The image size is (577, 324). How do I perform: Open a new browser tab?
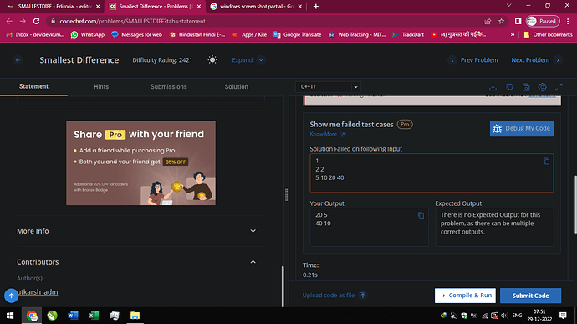(316, 6)
